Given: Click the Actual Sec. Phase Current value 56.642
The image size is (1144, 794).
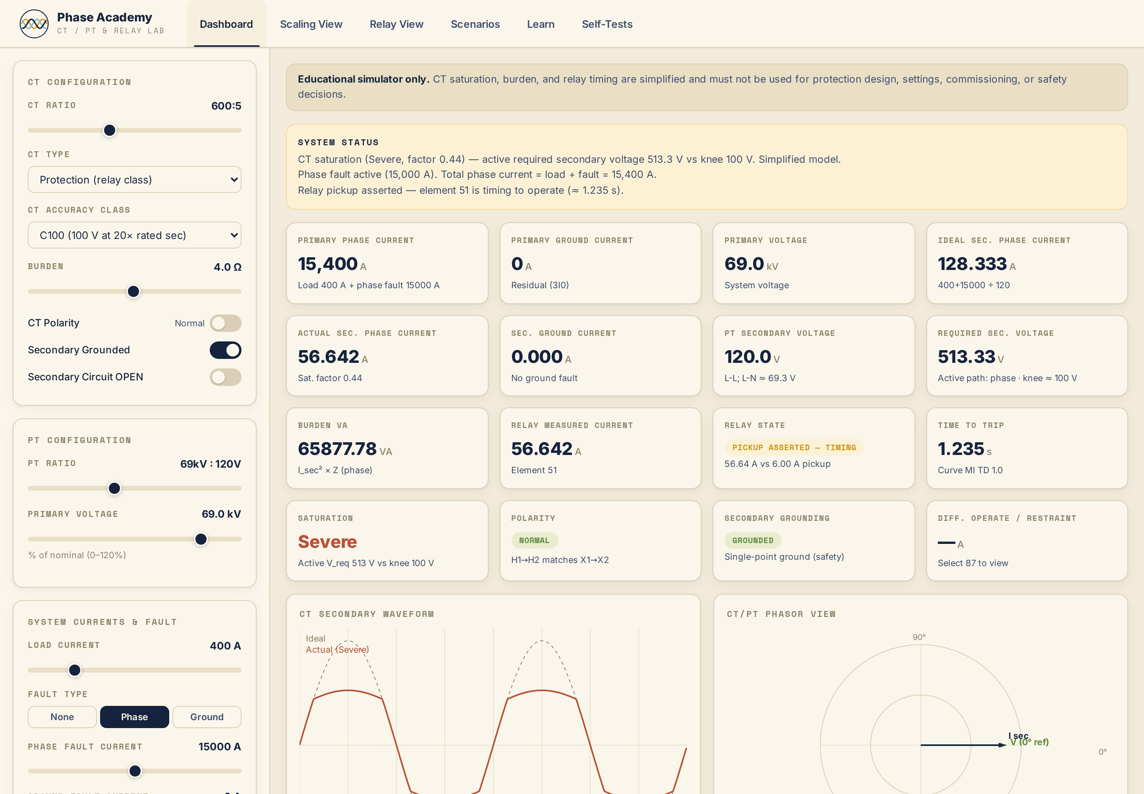Looking at the screenshot, I should 329,357.
